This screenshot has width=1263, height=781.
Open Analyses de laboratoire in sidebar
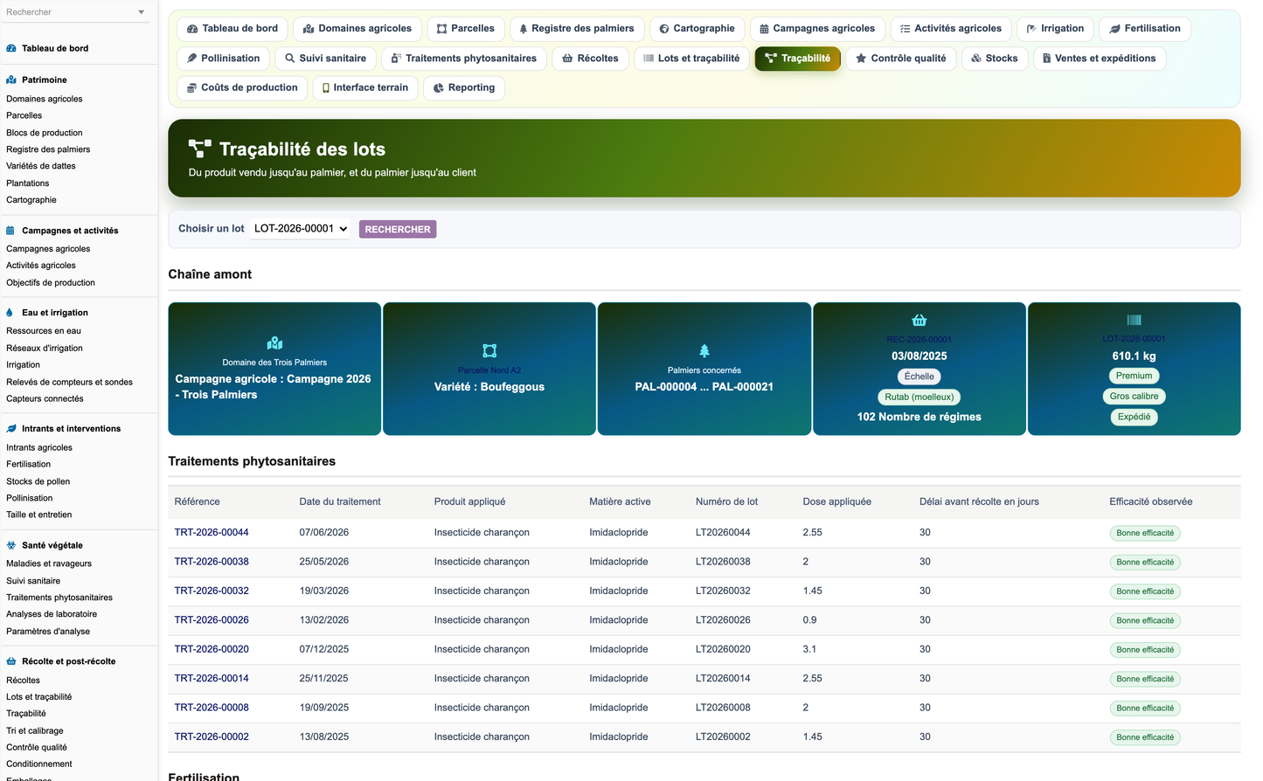coord(52,614)
